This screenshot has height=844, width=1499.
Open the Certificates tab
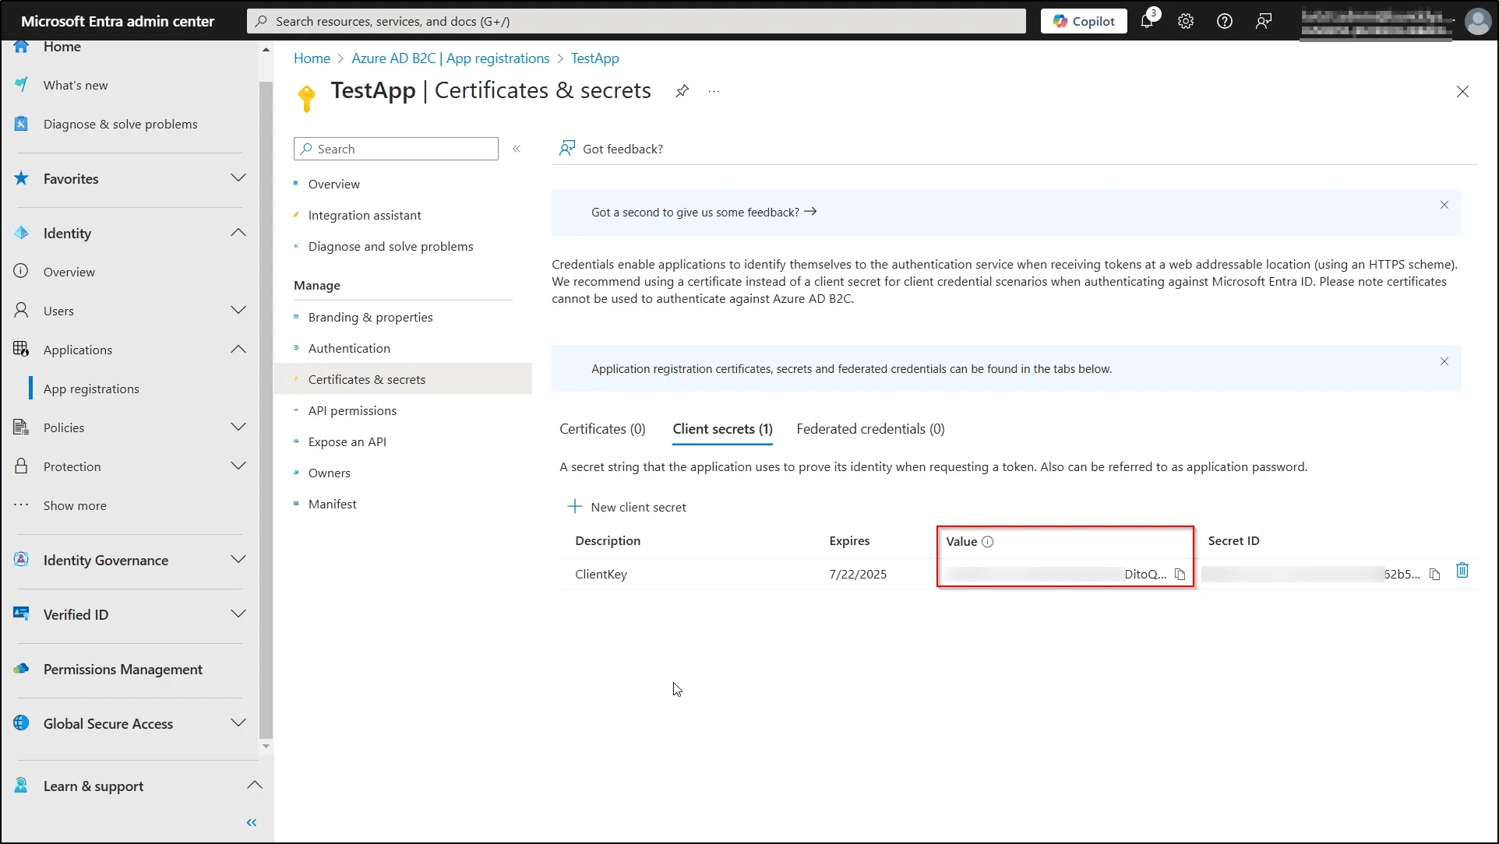(602, 429)
